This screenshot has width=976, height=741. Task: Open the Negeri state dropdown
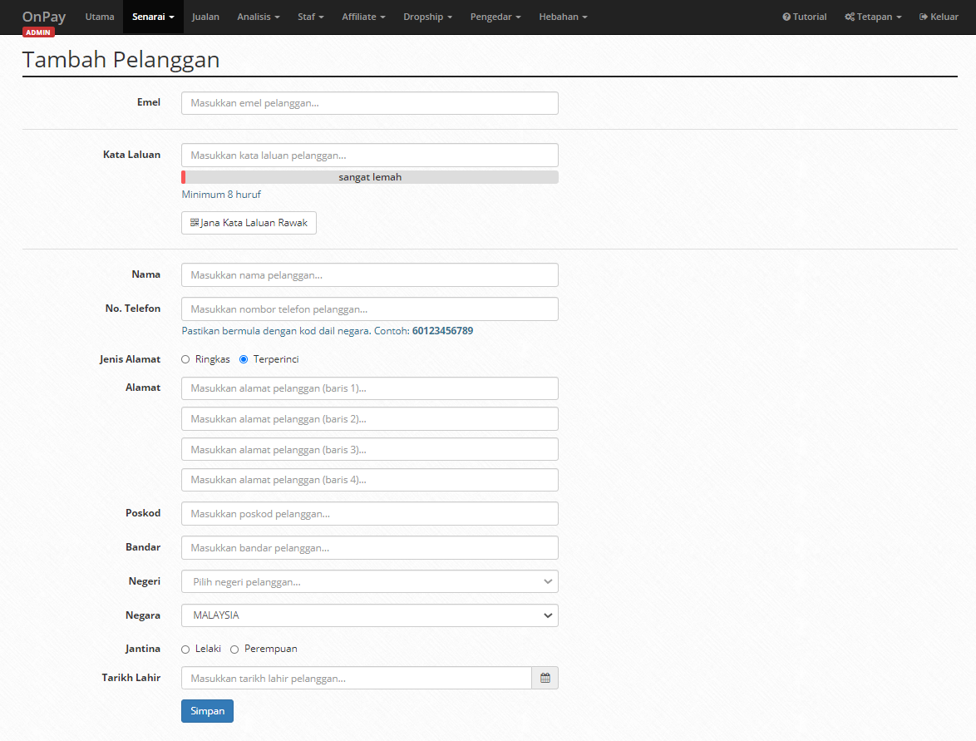pyautogui.click(x=370, y=581)
